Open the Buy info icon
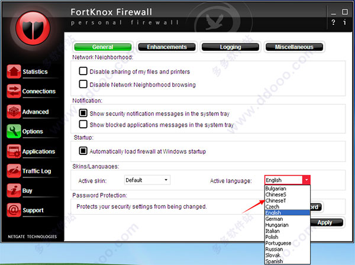Image resolution: width=355 pixels, height=265 pixels. 14,190
